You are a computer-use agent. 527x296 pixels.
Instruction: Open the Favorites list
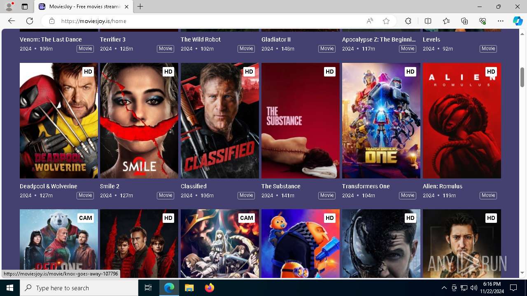coord(446,21)
